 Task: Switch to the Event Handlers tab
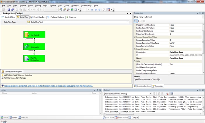38,17
